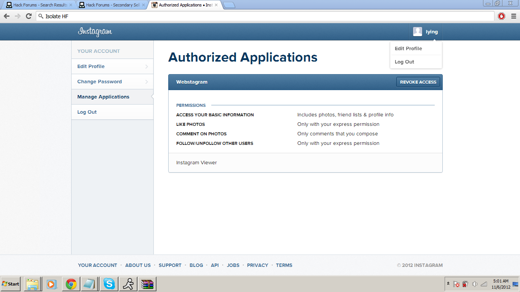The width and height of the screenshot is (520, 292).
Task: Click the magnifier icon in address bar
Action: coord(41,16)
